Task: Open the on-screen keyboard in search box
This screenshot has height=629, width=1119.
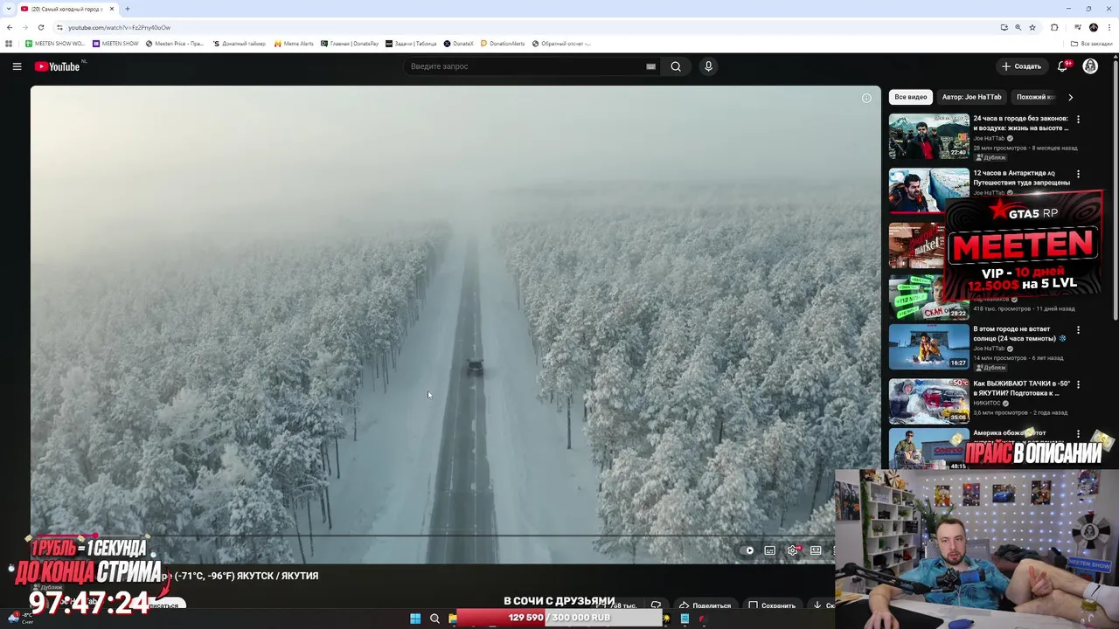Action: click(650, 66)
